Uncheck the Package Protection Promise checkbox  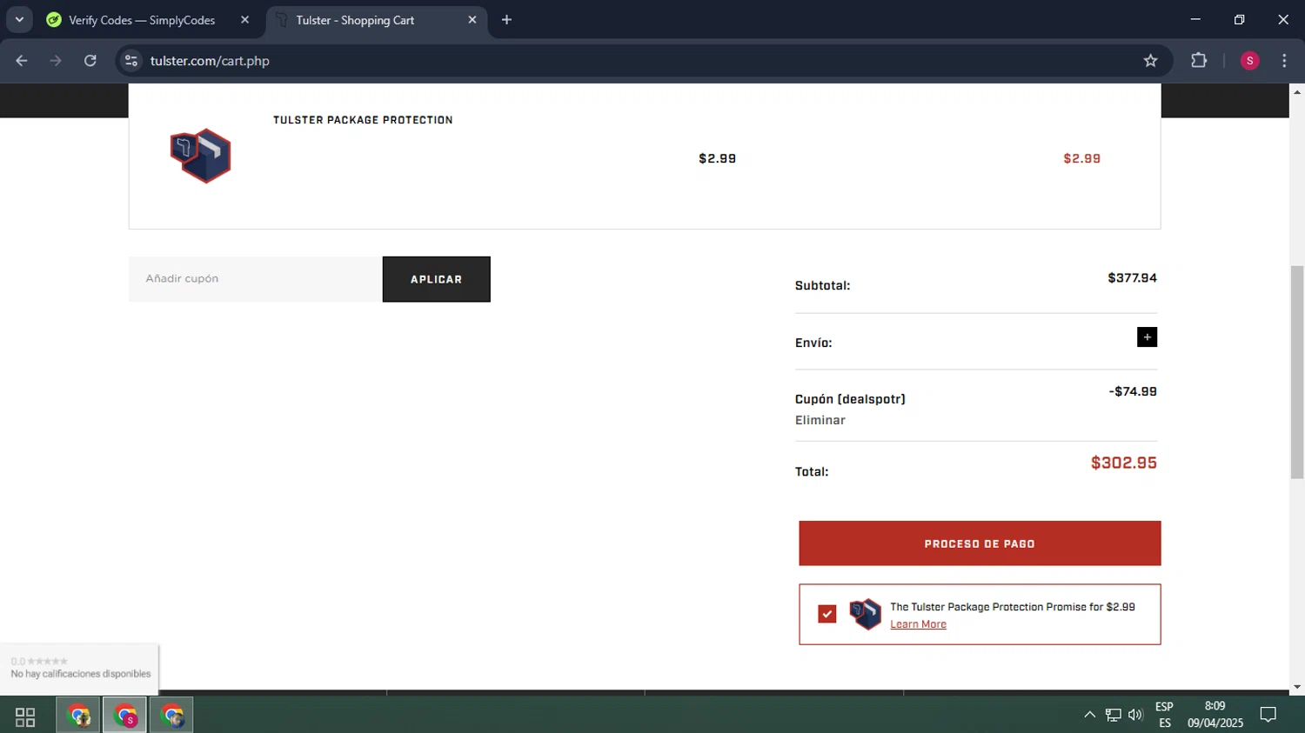(827, 615)
